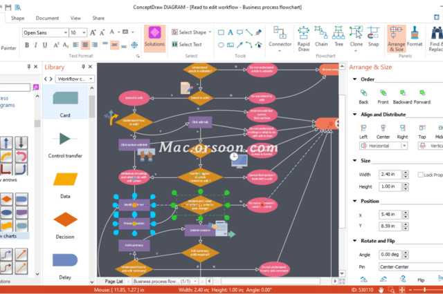Move shape Forward one level
The height and width of the screenshot is (294, 443).
point(422,97)
